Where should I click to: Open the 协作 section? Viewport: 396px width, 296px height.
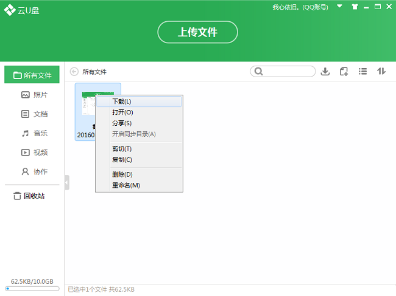click(34, 171)
